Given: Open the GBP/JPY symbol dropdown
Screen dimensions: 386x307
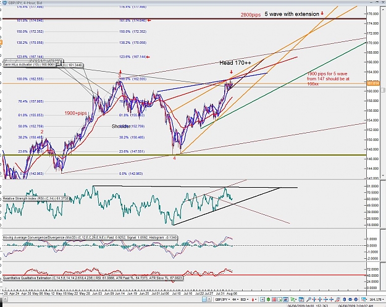Looking at the screenshot, I should click(x=223, y=300).
